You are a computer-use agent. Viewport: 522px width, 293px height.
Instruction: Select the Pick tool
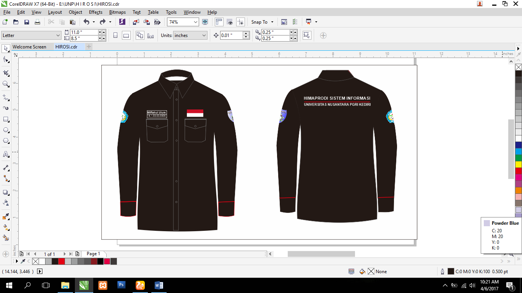pyautogui.click(x=5, y=49)
